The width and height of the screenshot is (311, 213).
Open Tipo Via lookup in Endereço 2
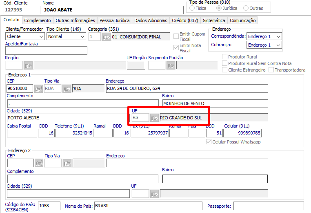[67, 163]
